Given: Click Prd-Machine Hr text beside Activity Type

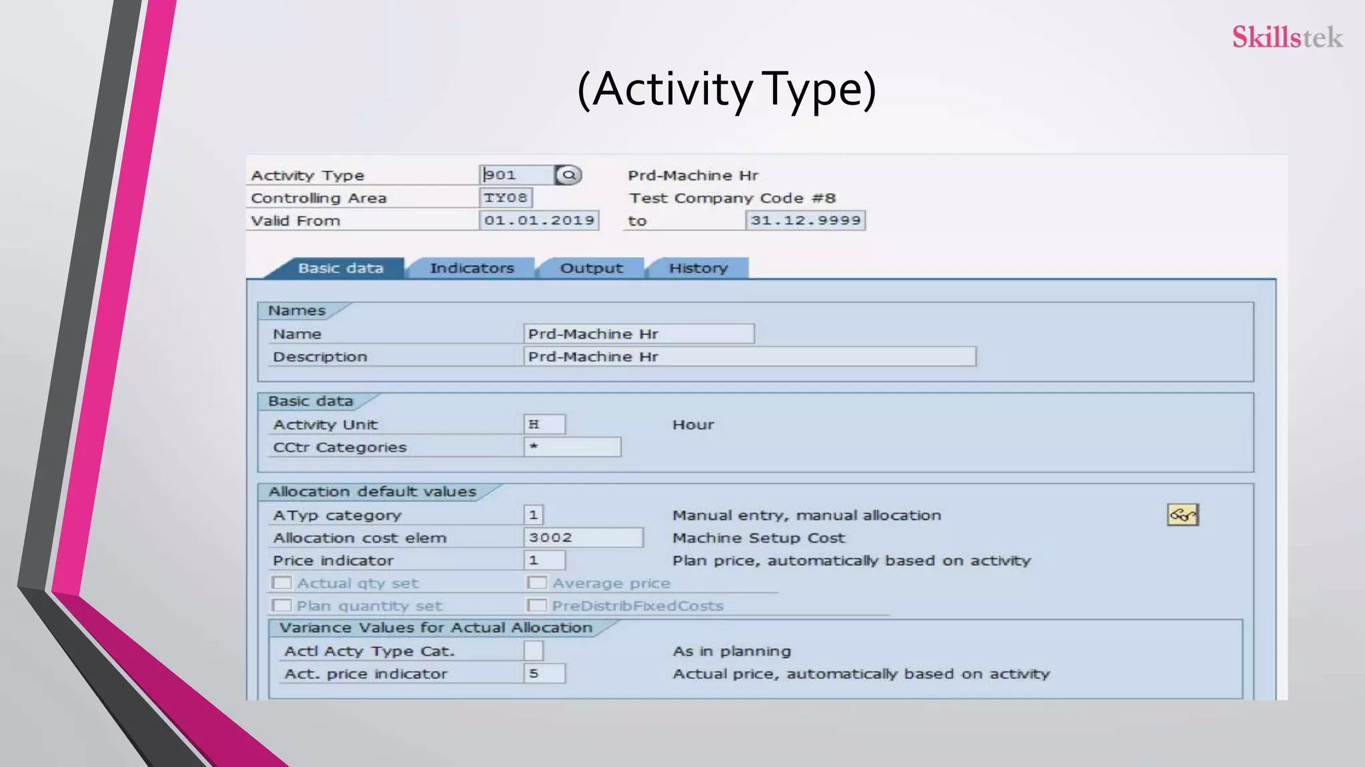Looking at the screenshot, I should 693,176.
